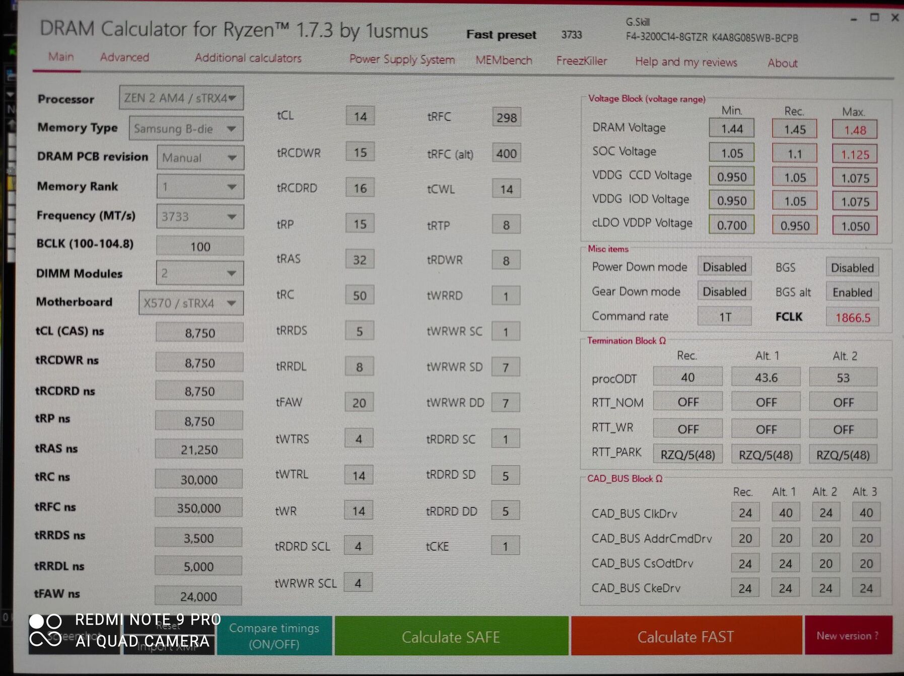Image resolution: width=904 pixels, height=676 pixels.
Task: Open the Memory Rank dropdown
Action: pos(200,187)
